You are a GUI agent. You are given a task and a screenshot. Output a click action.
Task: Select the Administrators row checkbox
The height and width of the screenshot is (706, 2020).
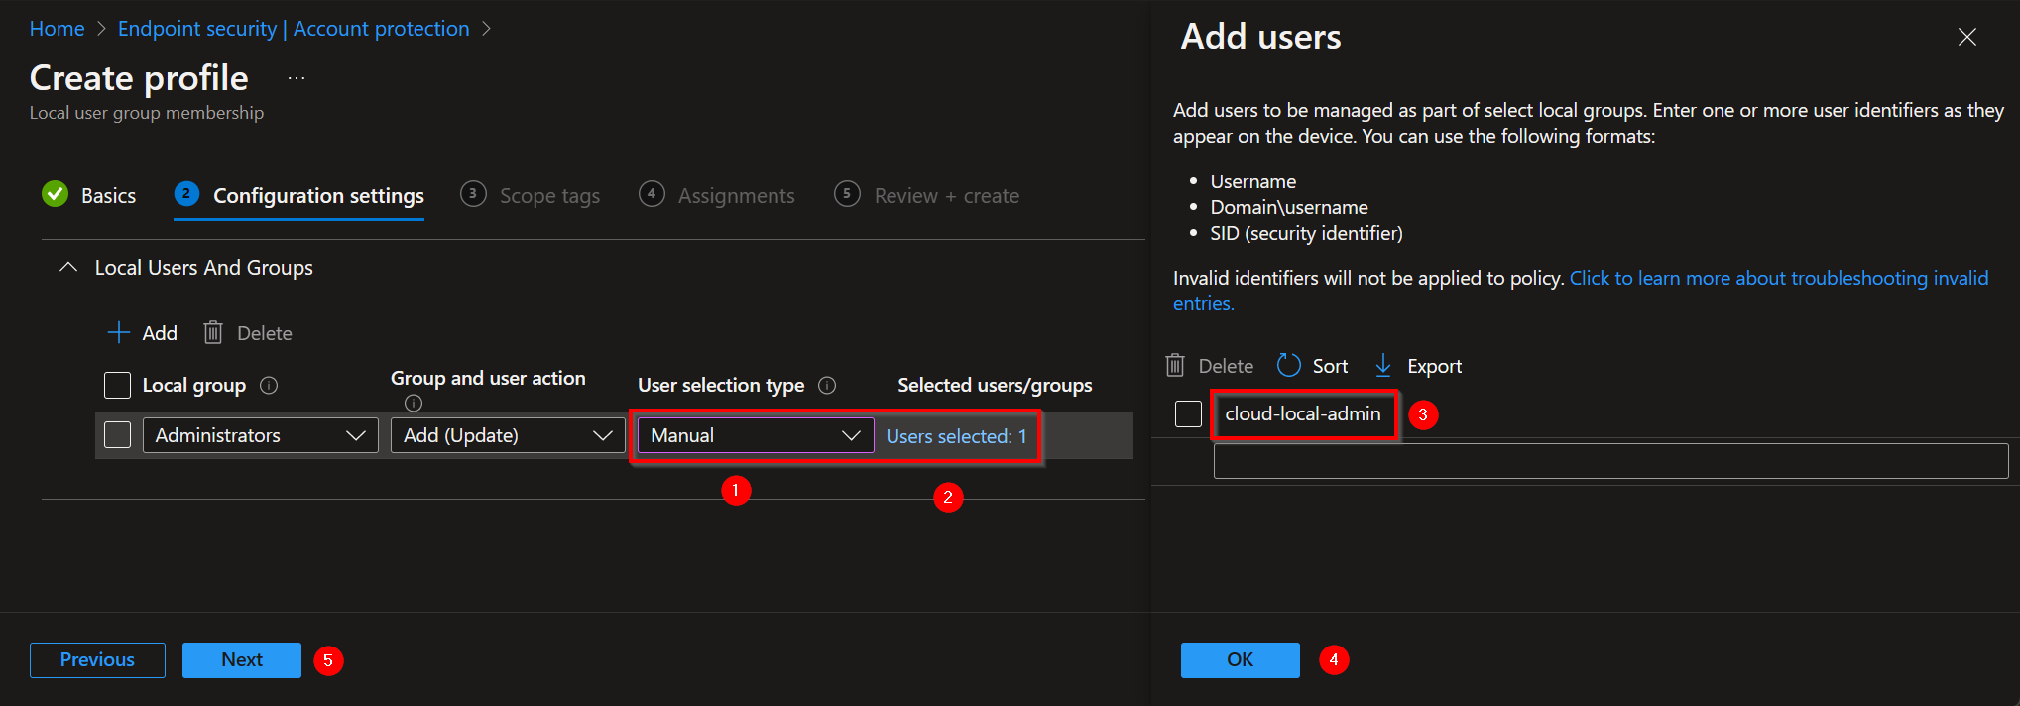tap(117, 434)
